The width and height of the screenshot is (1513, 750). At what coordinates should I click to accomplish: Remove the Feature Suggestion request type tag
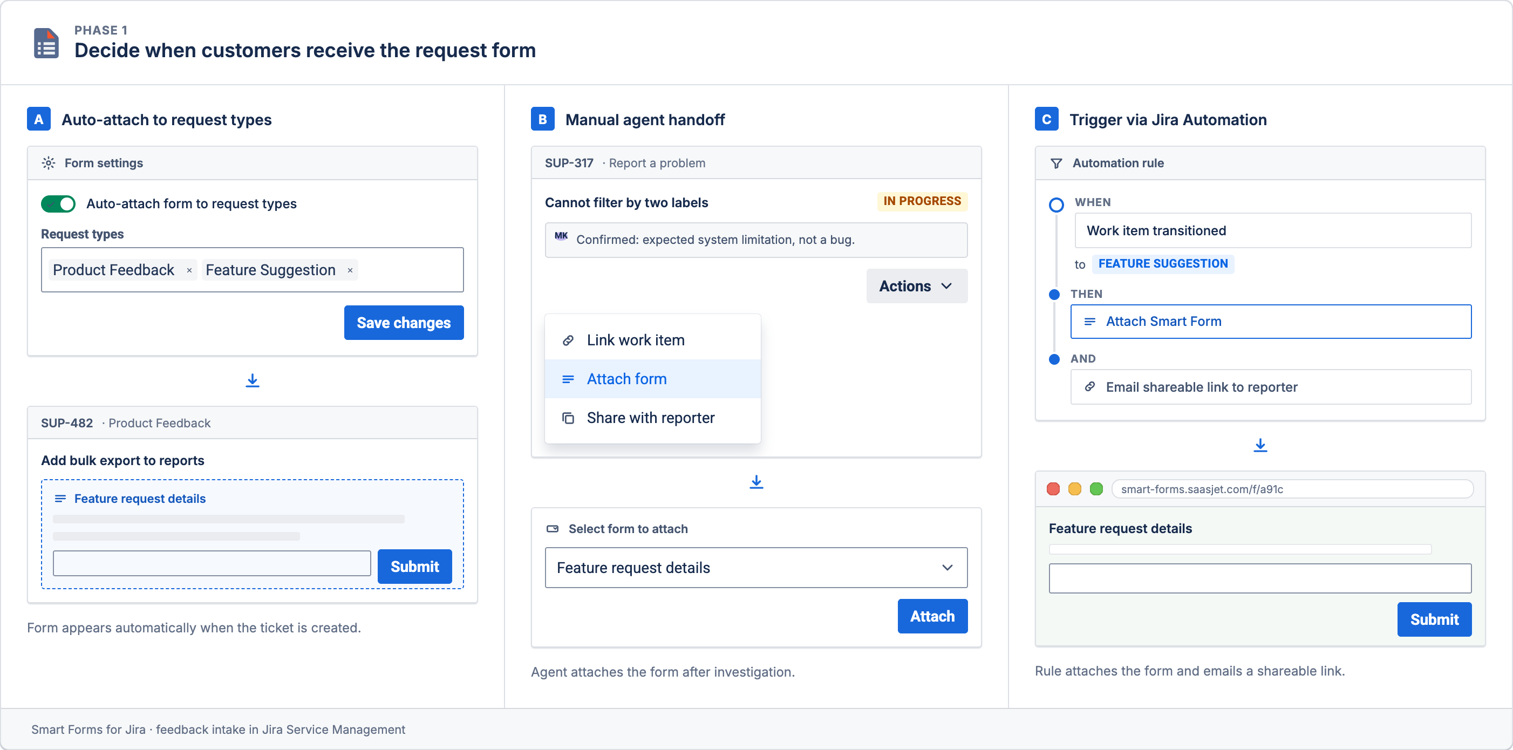point(350,270)
